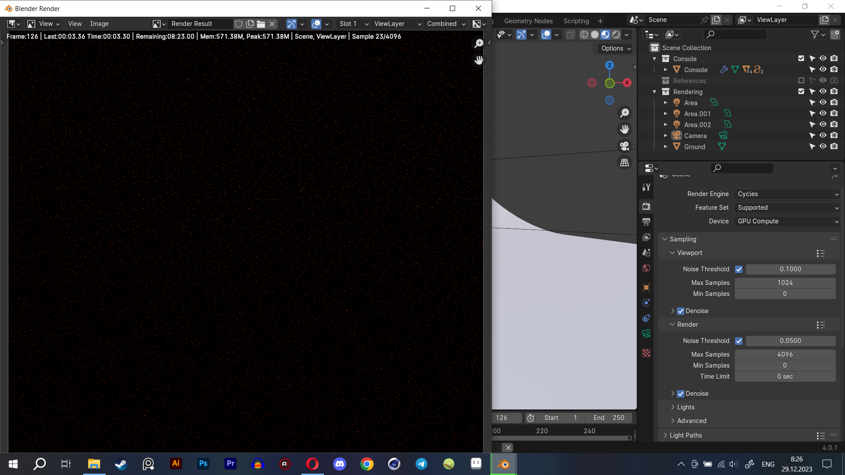Switch viewport to Solid shading
The height and width of the screenshot is (475, 845).
point(595,34)
